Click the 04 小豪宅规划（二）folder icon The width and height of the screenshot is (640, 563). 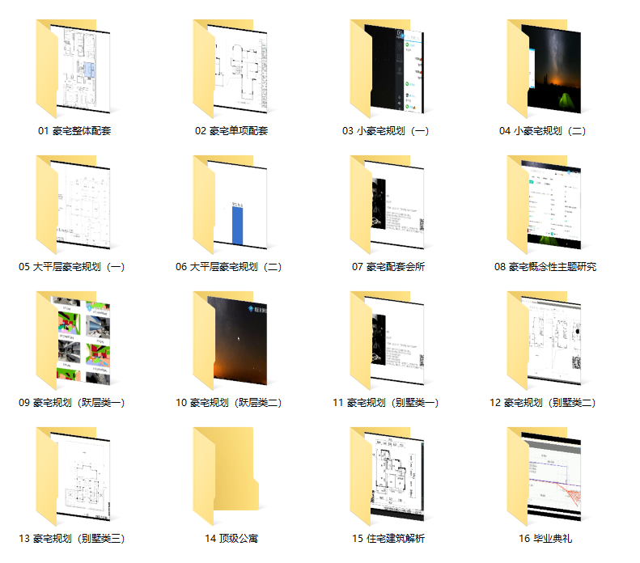[544, 69]
